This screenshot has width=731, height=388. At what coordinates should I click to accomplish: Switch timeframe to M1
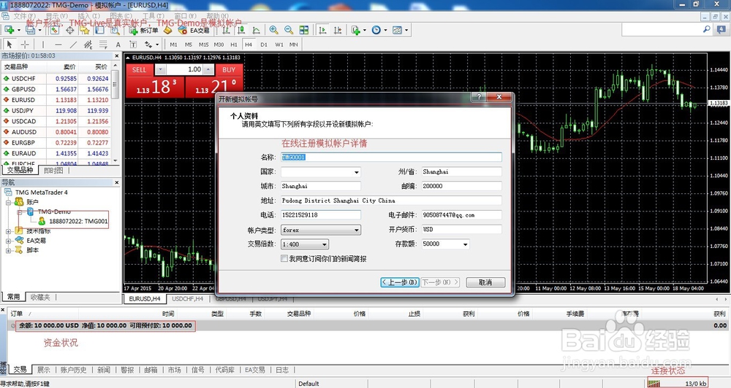click(x=173, y=44)
